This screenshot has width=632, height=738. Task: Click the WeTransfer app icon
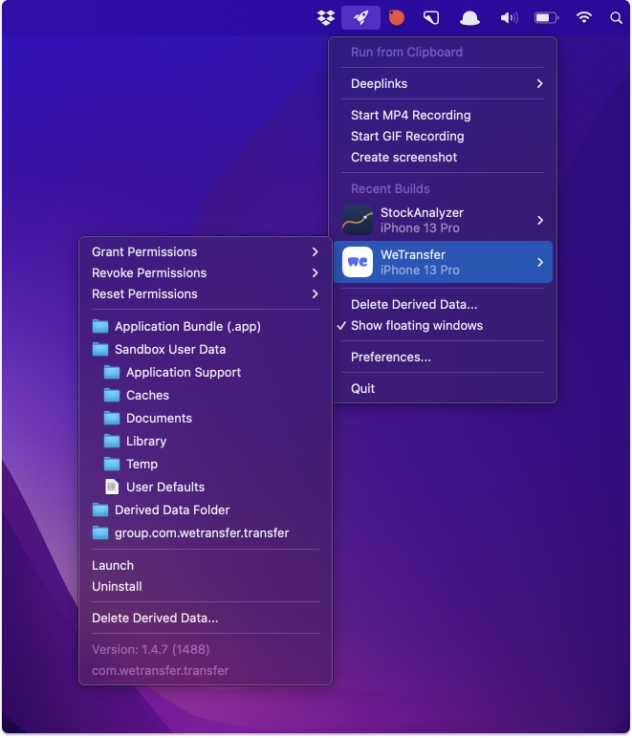click(358, 262)
